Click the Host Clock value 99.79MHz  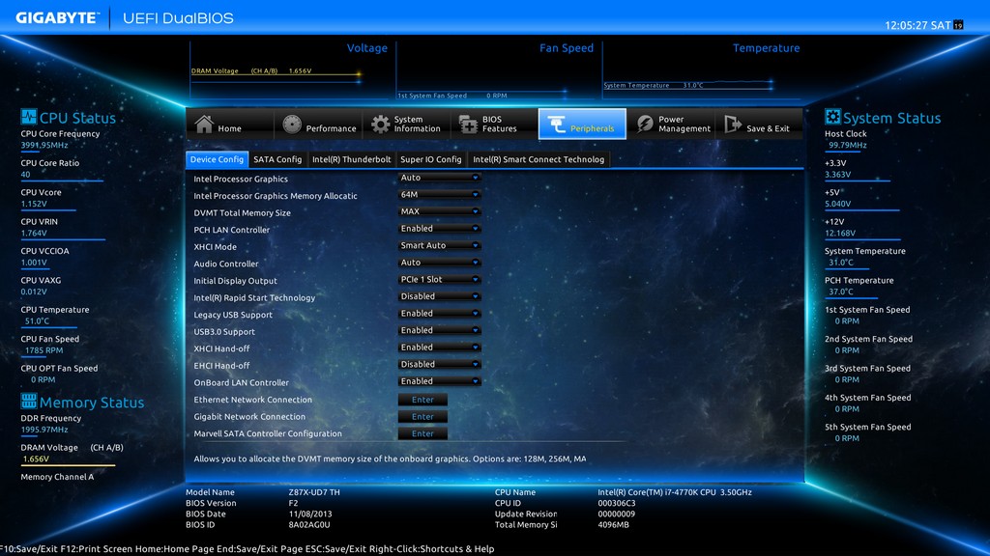(847, 146)
